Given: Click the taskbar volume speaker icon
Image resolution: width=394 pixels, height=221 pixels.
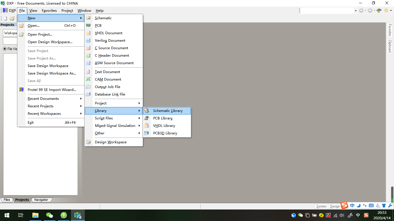Looking at the screenshot, I should click(x=342, y=215).
